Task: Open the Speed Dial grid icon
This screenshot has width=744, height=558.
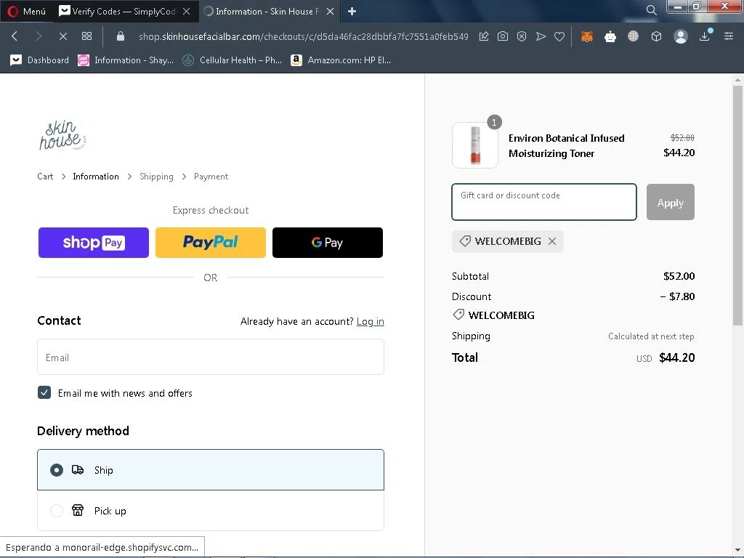Action: [87, 36]
